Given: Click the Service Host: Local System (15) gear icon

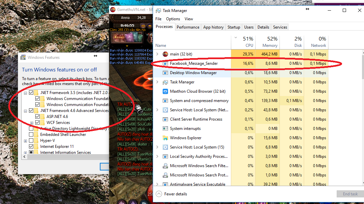Looking at the screenshot, I should [x=165, y=147].
